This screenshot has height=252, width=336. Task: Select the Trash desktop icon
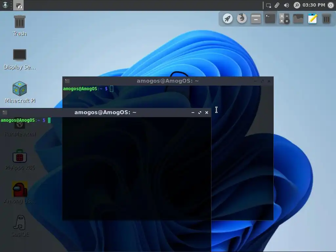(x=20, y=26)
